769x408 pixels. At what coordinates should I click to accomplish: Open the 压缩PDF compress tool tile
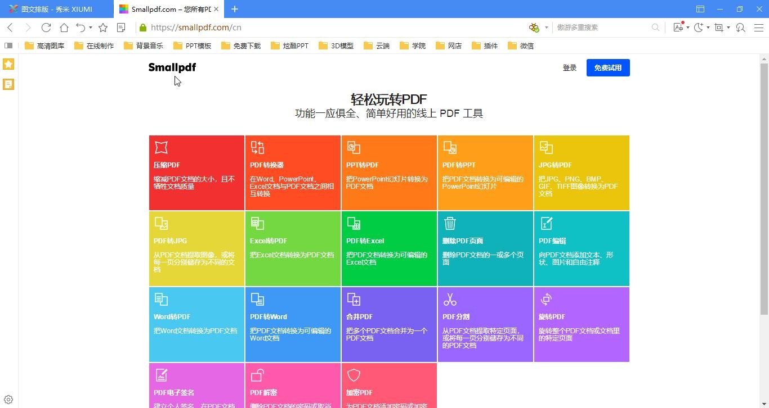196,173
